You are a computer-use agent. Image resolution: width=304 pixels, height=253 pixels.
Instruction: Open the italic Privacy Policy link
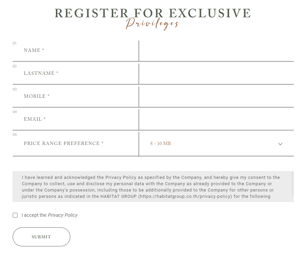(x=63, y=215)
